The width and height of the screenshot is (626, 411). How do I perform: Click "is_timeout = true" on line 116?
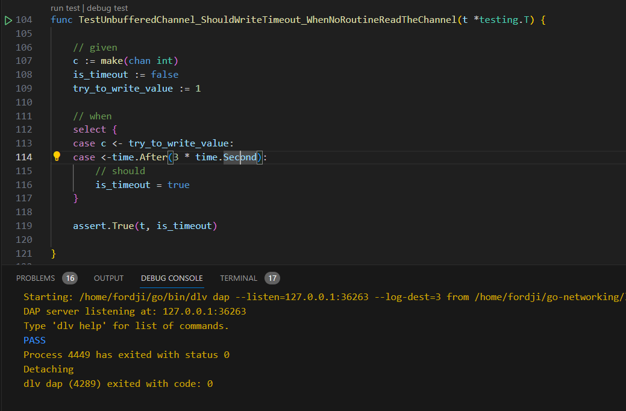click(142, 185)
